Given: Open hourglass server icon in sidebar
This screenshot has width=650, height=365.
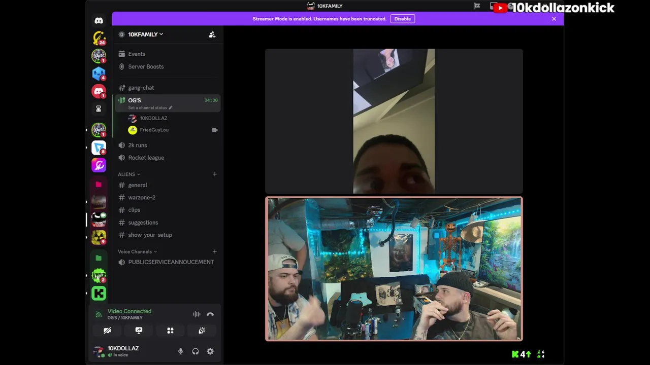Looking at the screenshot, I should (x=99, y=108).
